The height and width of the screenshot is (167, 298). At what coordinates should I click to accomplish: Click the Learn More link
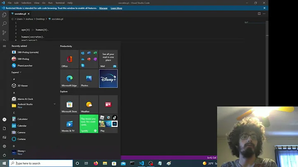point(116,8)
